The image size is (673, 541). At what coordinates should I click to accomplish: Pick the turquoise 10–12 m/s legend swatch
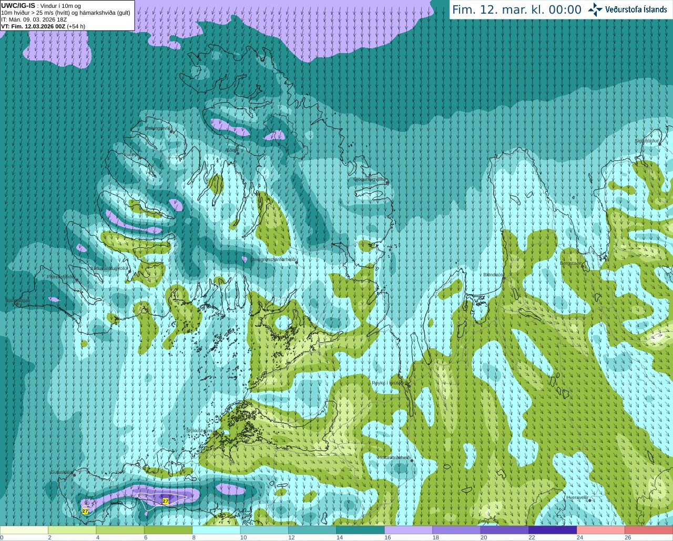[264, 530]
